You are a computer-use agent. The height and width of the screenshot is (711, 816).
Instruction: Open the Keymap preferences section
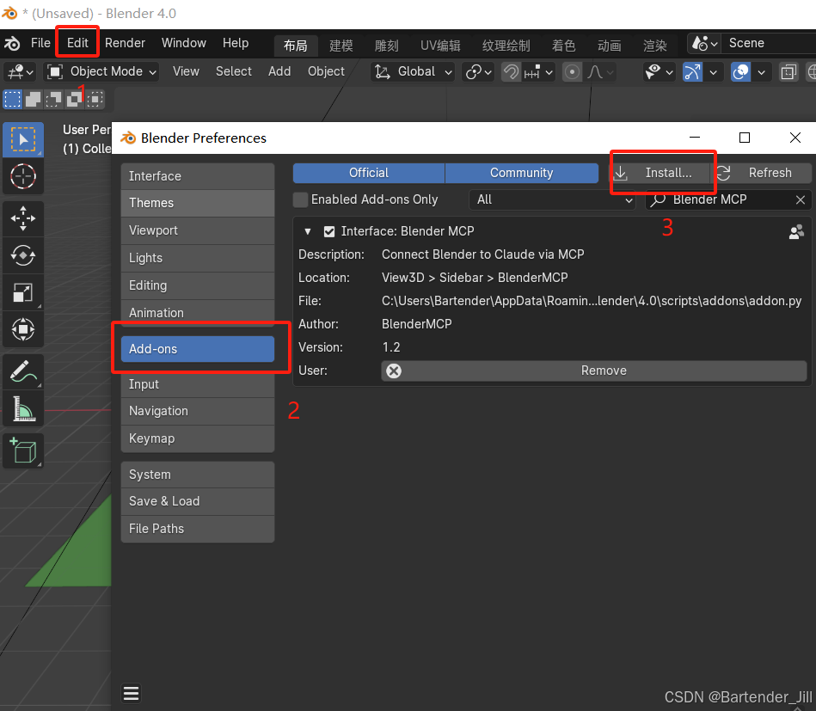pos(198,438)
